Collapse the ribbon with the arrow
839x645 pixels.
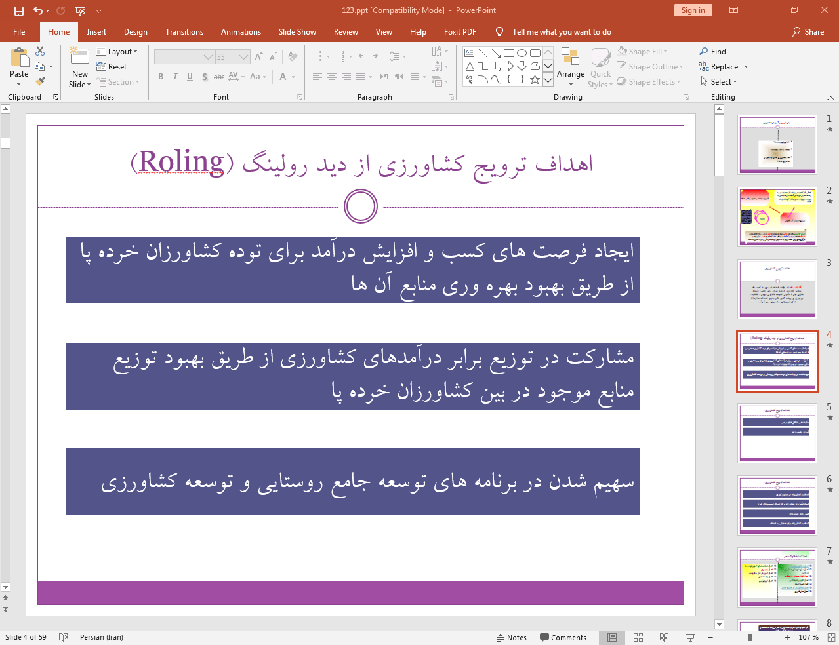830,98
